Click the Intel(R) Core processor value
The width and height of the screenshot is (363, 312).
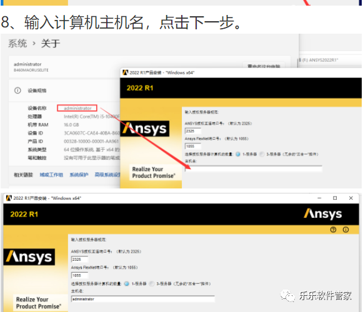pos(92,117)
